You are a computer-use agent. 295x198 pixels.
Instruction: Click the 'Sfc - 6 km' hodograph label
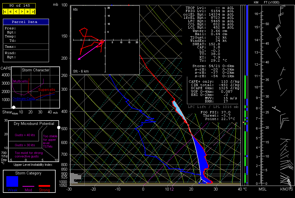pos(81,71)
